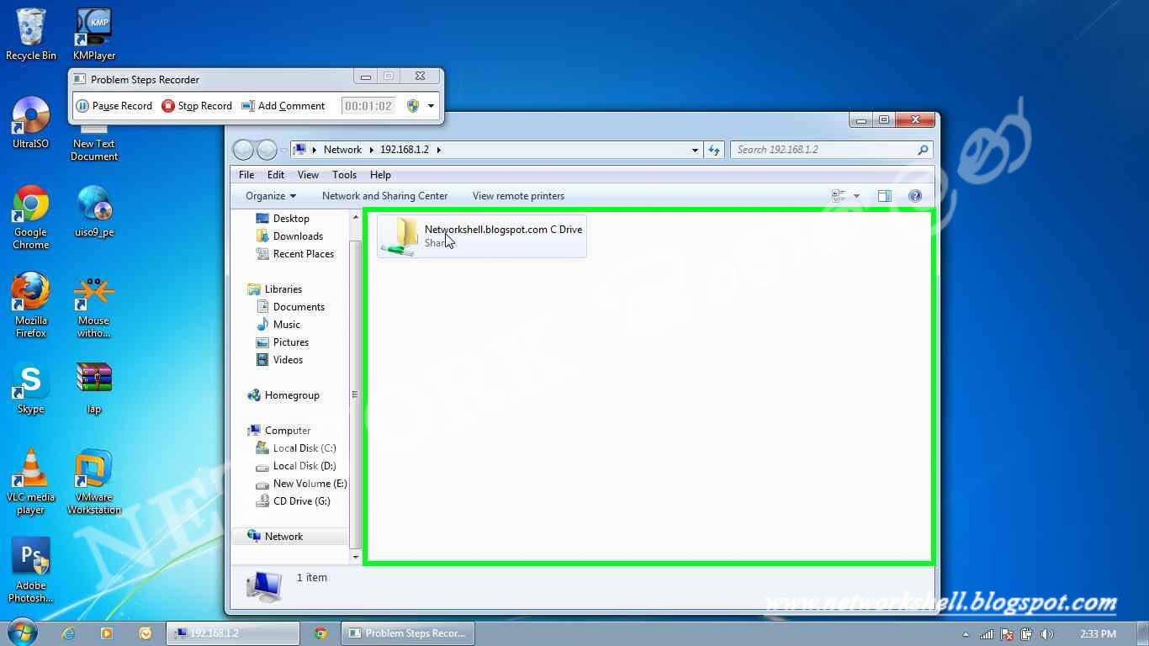Screen dimensions: 1149x646
Task: Switch to the Problem Steps Recorder taskbar button
Action: pos(408,633)
